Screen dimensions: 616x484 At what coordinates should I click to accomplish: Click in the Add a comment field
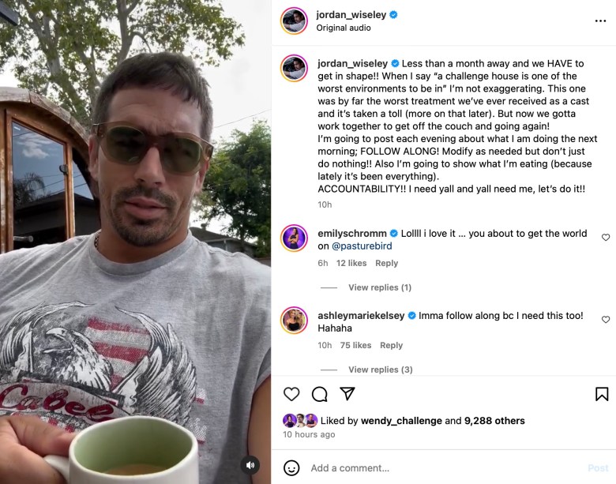click(x=444, y=468)
